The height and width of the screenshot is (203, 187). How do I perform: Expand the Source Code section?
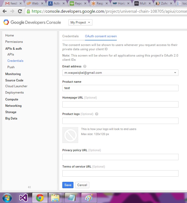tap(14, 80)
